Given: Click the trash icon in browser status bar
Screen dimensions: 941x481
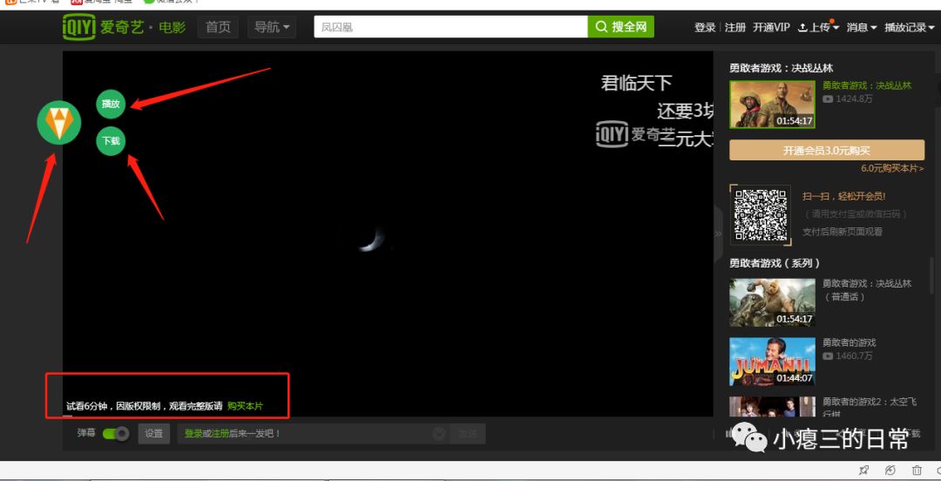Looking at the screenshot, I should pos(917,471).
